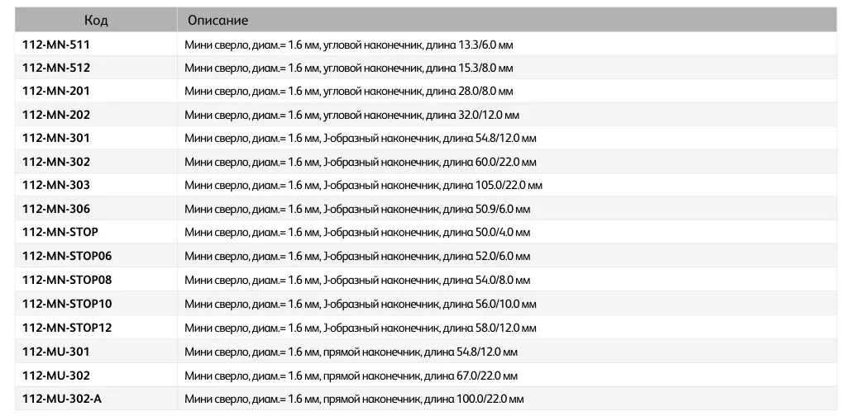The height and width of the screenshot is (416, 846).
Task: Click the description with length 105.0/22.0 мм
Action: [363, 186]
